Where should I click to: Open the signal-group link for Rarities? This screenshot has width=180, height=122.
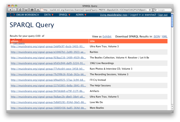click(48, 52)
